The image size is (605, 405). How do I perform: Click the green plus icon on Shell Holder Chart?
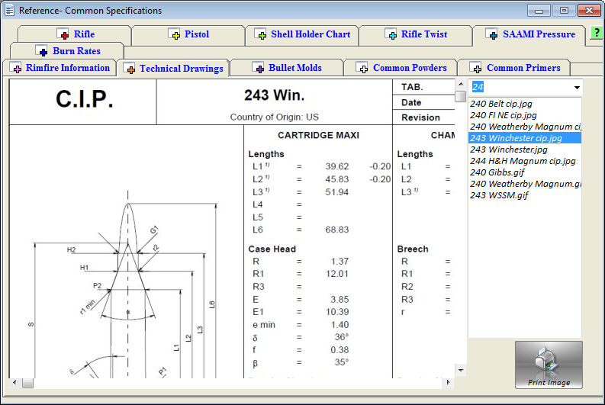pyautogui.click(x=260, y=34)
